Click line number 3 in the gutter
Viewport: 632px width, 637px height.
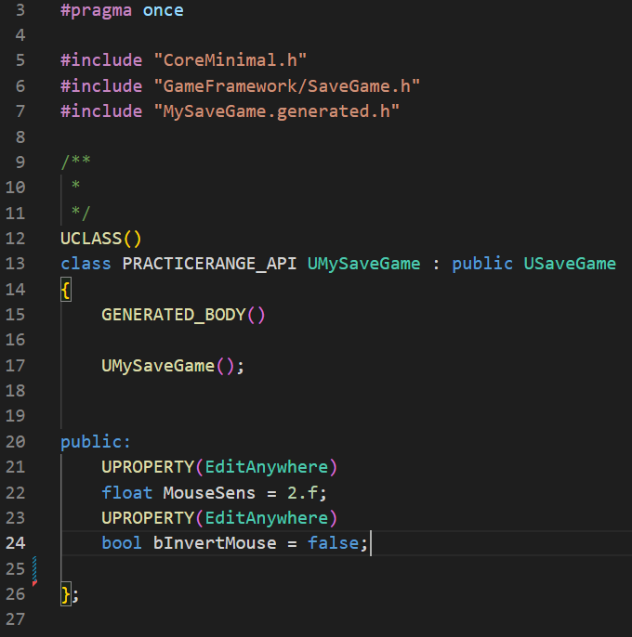coord(20,10)
